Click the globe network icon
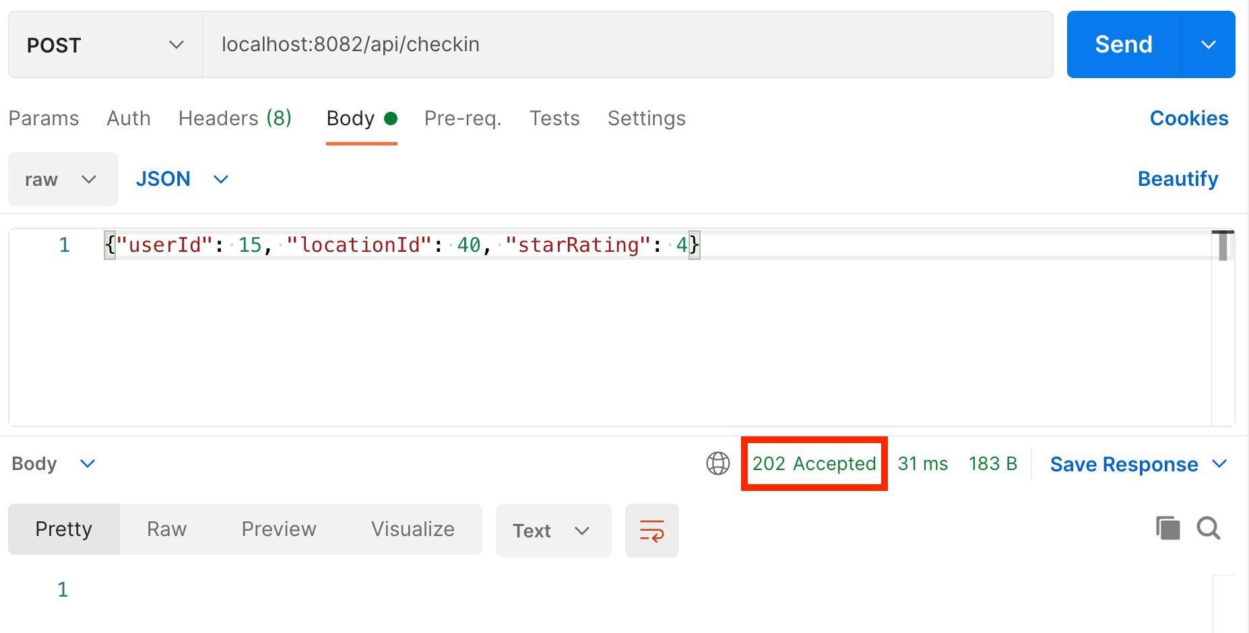Image resolution: width=1249 pixels, height=633 pixels. point(717,463)
